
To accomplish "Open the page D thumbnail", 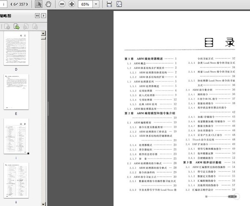I will (x=16, y=48).
